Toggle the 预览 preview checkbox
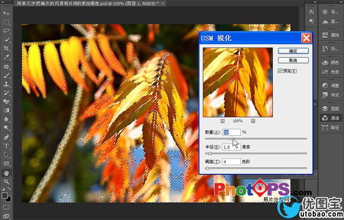Image resolution: width=344 pixels, height=220 pixels. tap(280, 71)
